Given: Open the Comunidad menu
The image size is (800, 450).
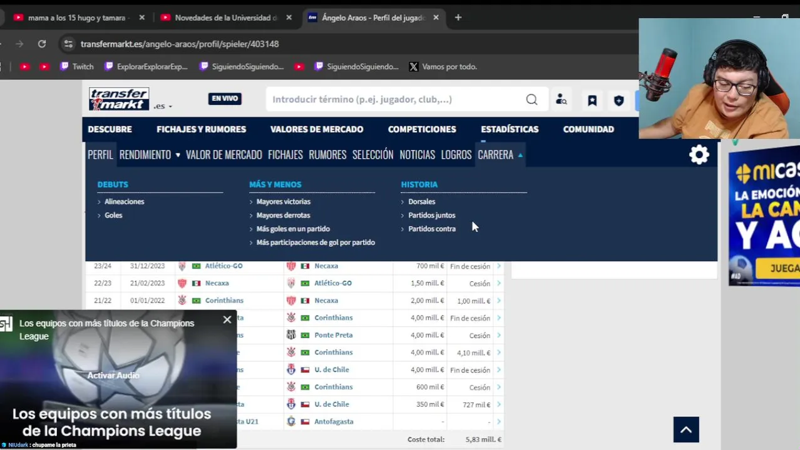Looking at the screenshot, I should 588,129.
